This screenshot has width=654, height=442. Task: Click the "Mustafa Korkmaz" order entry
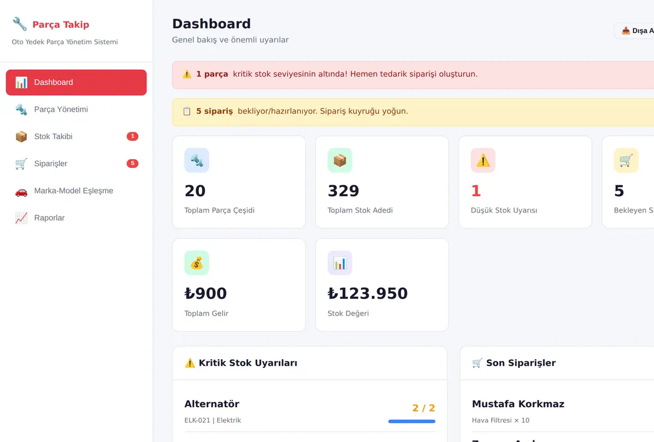(x=518, y=404)
